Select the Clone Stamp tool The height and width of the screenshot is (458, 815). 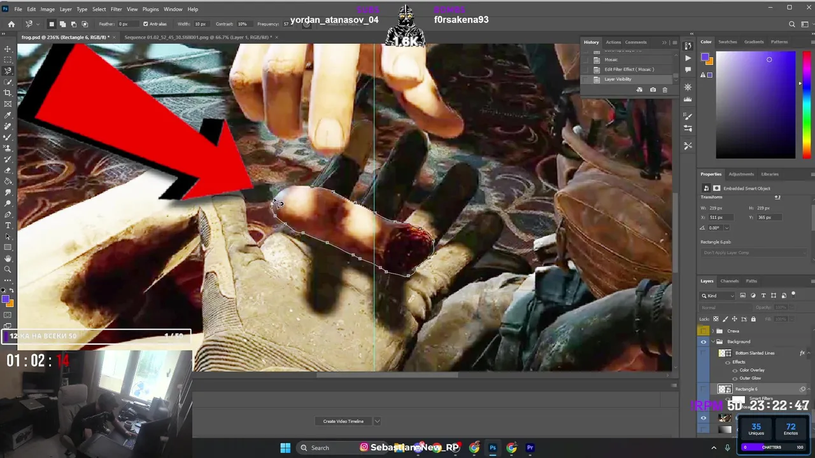coord(8,148)
